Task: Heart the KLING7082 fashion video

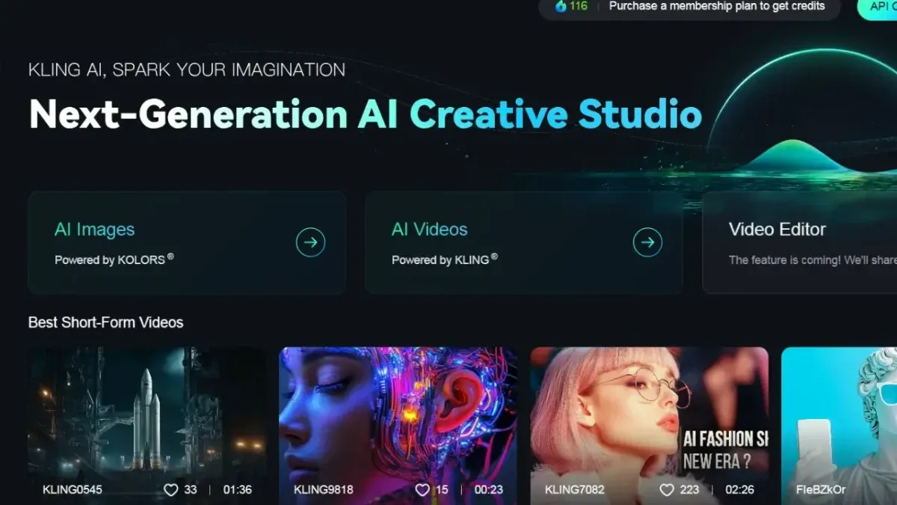Action: [667, 490]
